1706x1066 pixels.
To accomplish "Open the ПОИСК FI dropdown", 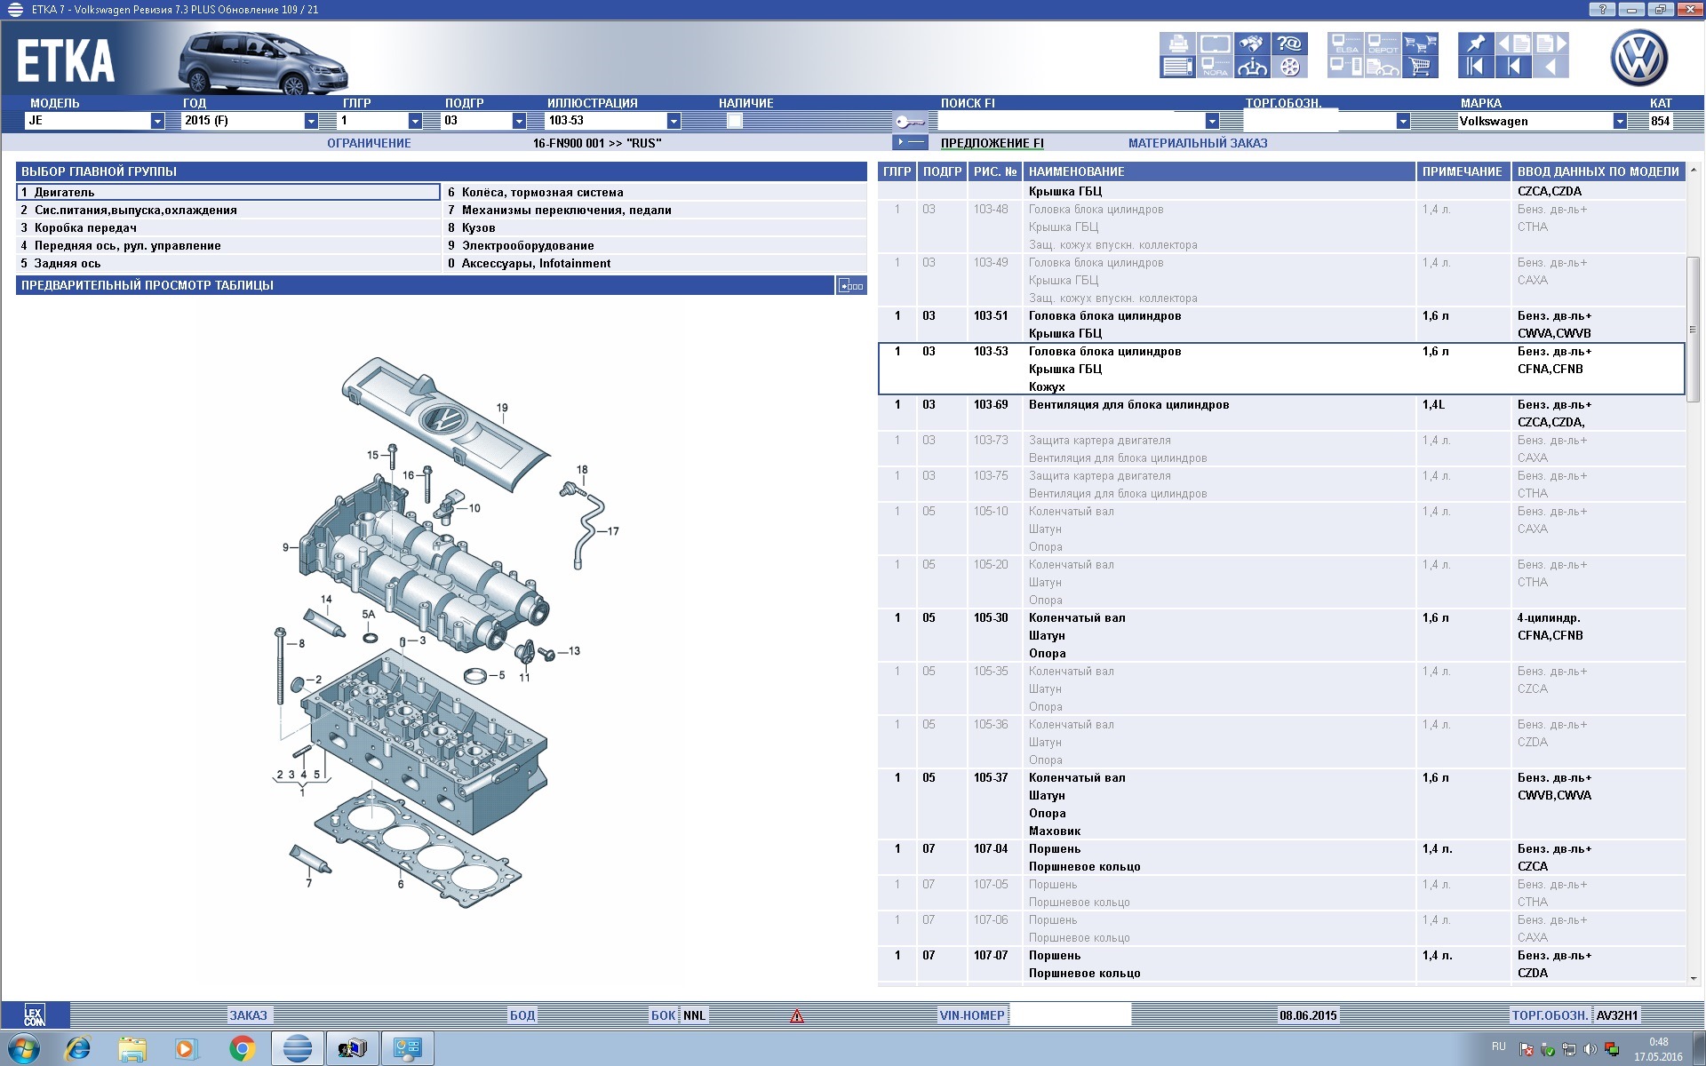I will [1212, 121].
